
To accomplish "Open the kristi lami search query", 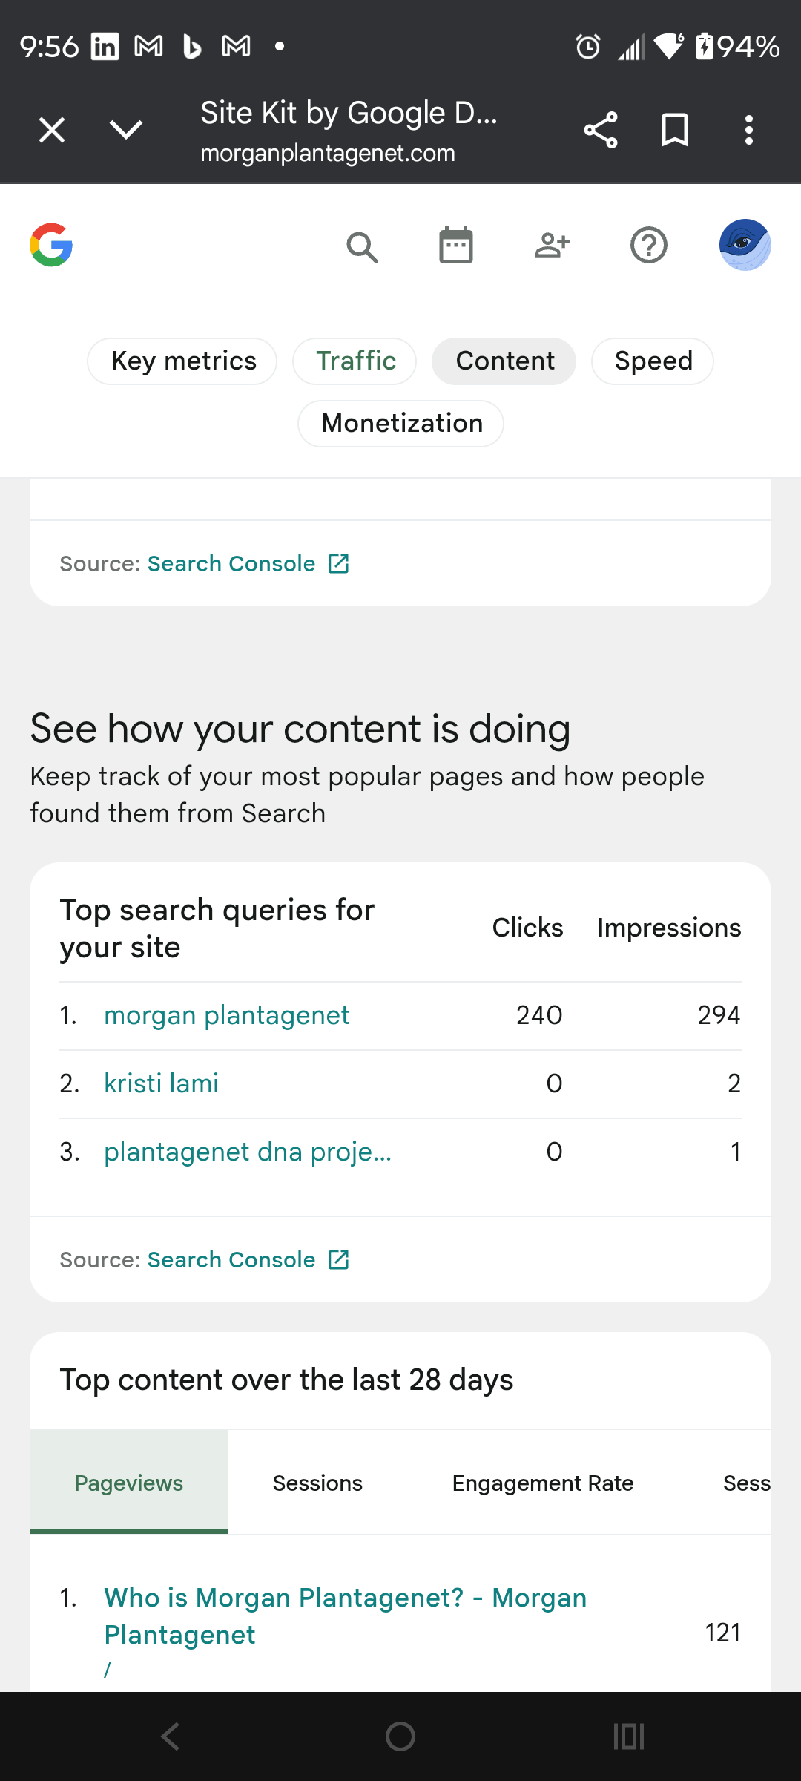I will point(161,1083).
